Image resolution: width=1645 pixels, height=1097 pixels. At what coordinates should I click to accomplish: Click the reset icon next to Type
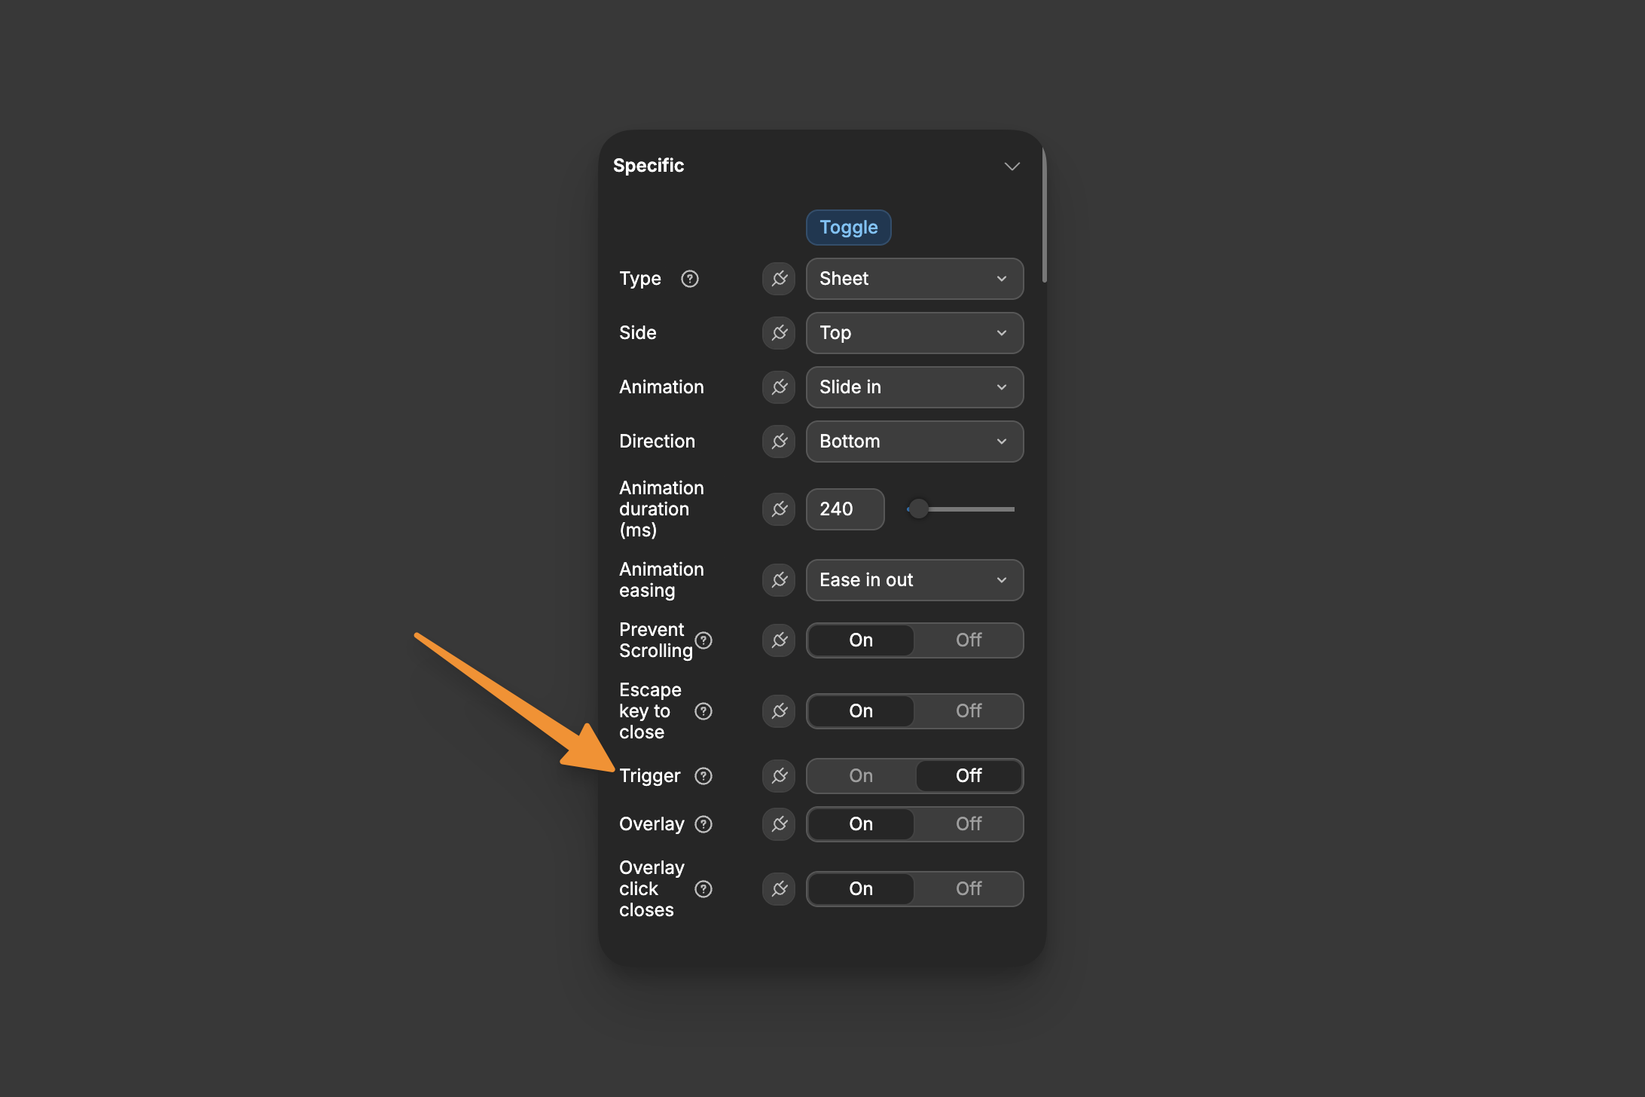(780, 278)
